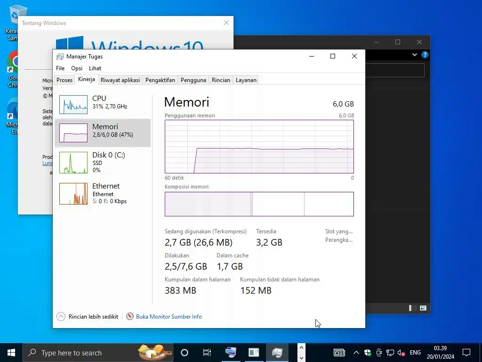The width and height of the screenshot is (482, 362).
Task: Click the taskbar scroll down arrow
Action: [x=302, y=358]
